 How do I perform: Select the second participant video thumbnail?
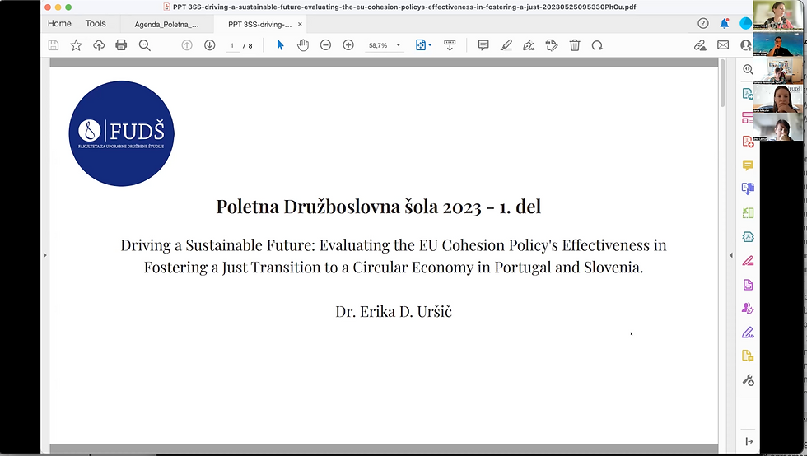[x=777, y=44]
